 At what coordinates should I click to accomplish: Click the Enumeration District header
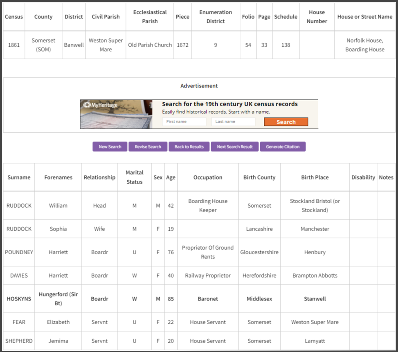point(216,17)
